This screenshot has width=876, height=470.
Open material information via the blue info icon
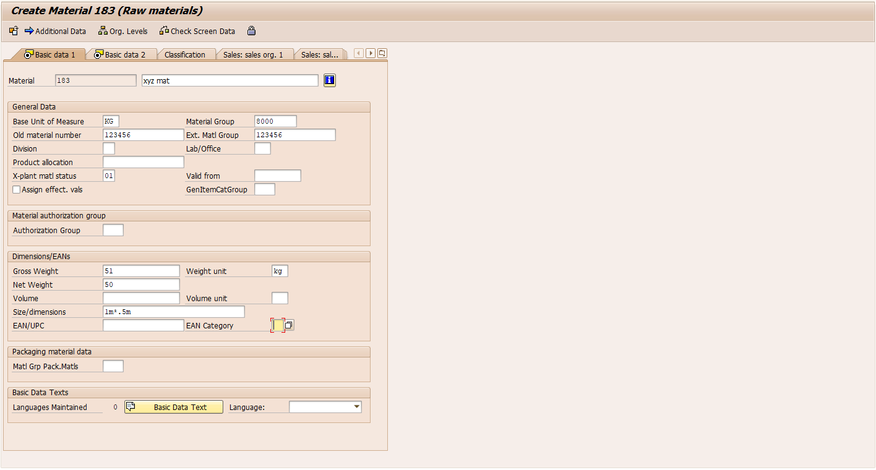(329, 80)
